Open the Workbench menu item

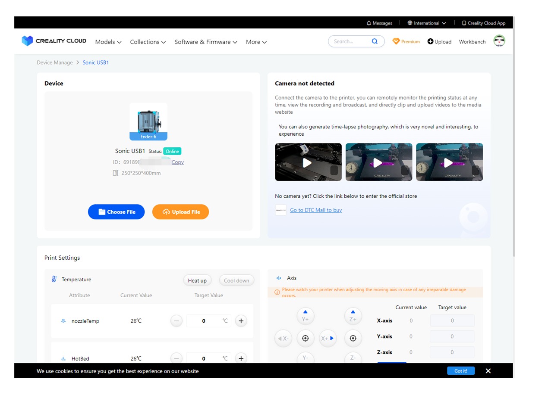pyautogui.click(x=472, y=42)
